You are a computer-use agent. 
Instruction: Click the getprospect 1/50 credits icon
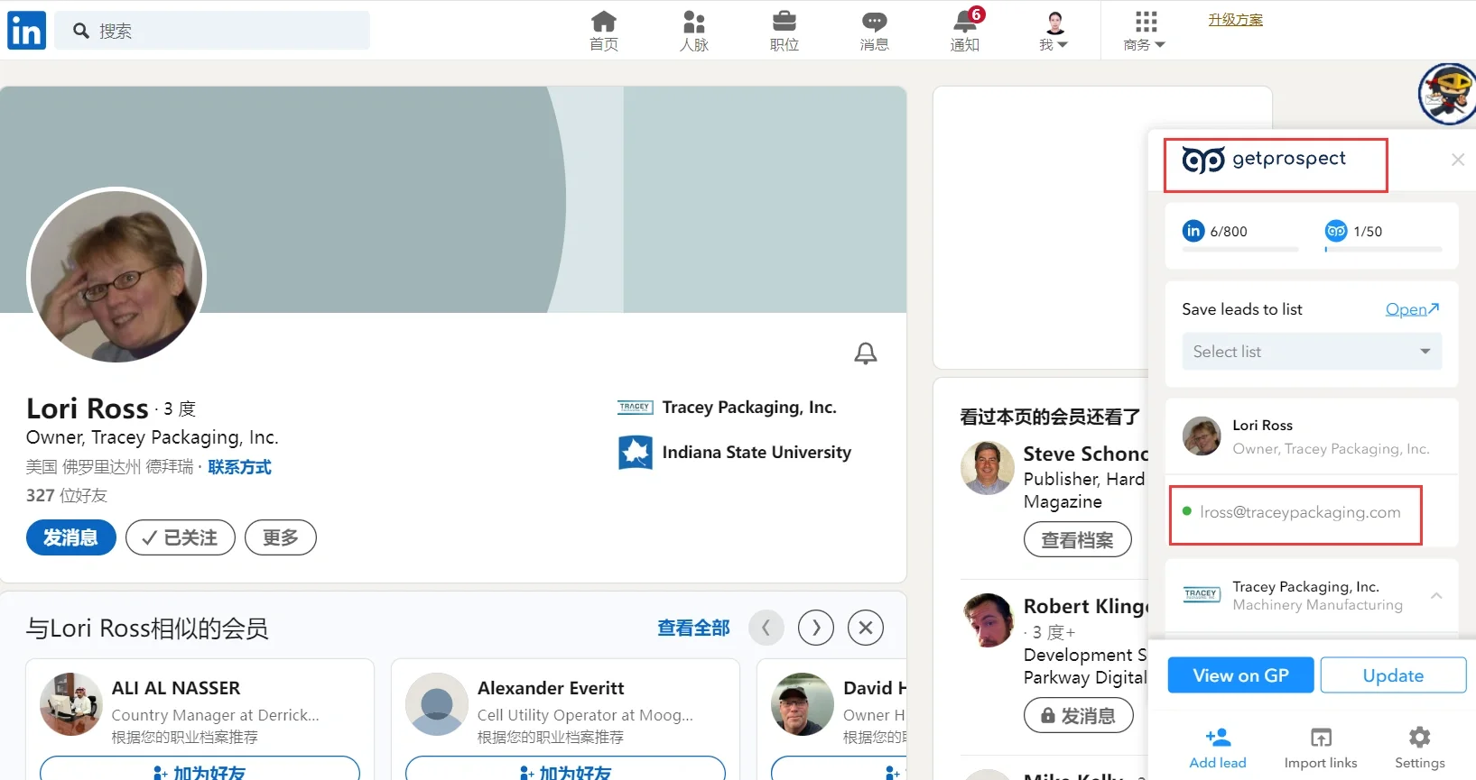point(1336,231)
